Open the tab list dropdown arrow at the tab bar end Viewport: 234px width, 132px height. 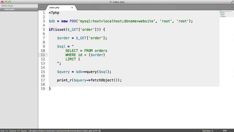pyautogui.click(x=232, y=7)
